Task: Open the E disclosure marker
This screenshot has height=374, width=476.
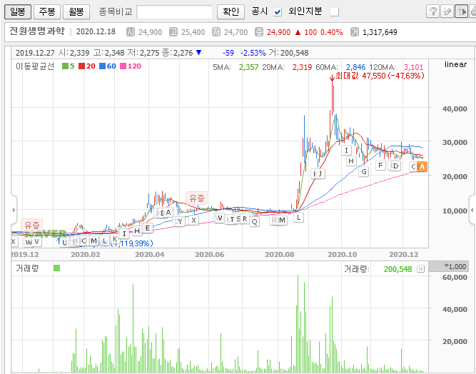Action: click(x=148, y=228)
